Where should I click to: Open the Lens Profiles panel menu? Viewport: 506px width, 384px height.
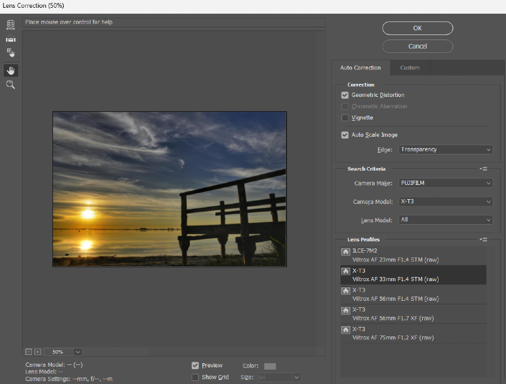[x=483, y=239]
